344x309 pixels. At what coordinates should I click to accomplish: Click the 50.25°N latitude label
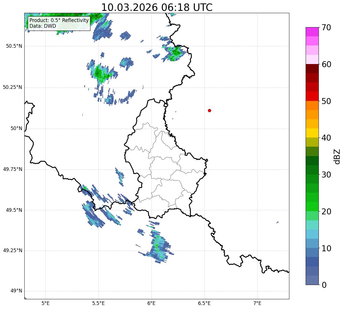coord(13,87)
